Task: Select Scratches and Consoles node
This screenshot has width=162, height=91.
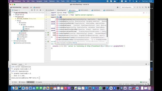Action: (x=23, y=43)
